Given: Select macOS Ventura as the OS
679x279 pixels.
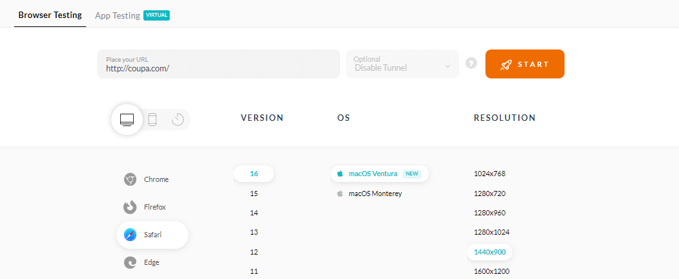Looking at the screenshot, I should (380, 174).
